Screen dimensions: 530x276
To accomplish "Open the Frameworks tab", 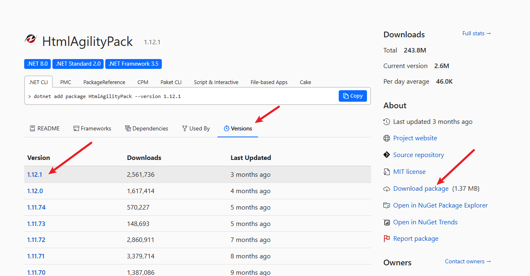I will (92, 128).
